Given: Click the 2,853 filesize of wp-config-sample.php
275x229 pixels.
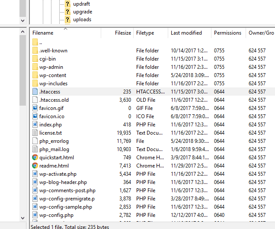Looking at the screenshot, I should coord(125,207).
